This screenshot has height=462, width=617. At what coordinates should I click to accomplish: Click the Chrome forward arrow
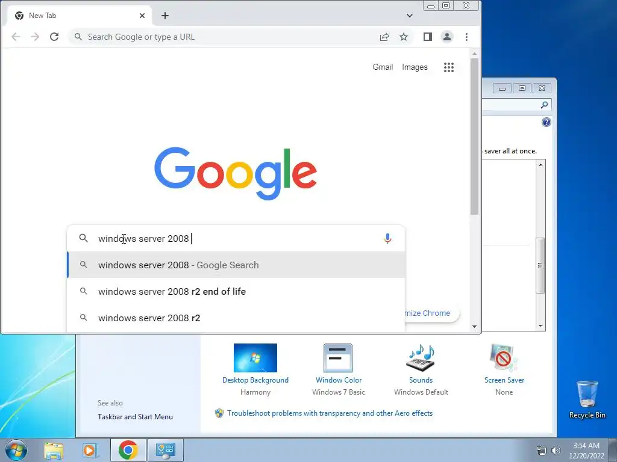tap(35, 37)
